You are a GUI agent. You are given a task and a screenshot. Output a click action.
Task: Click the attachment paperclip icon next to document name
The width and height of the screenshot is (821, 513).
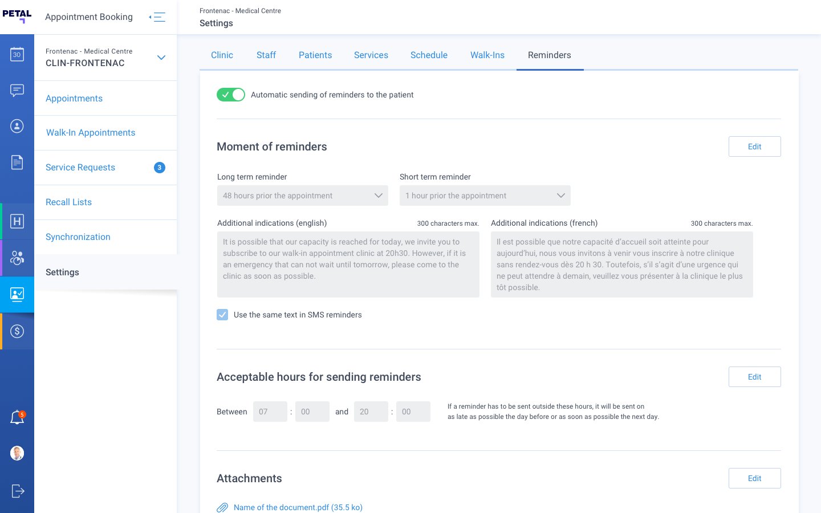point(222,507)
